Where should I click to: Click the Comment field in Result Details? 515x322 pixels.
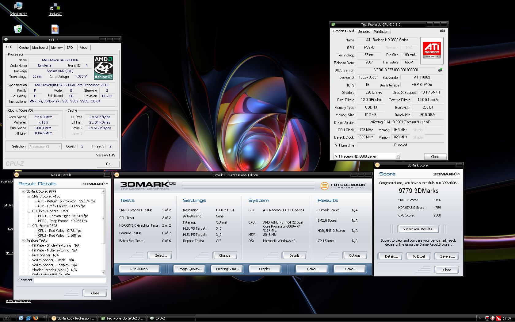(70, 280)
